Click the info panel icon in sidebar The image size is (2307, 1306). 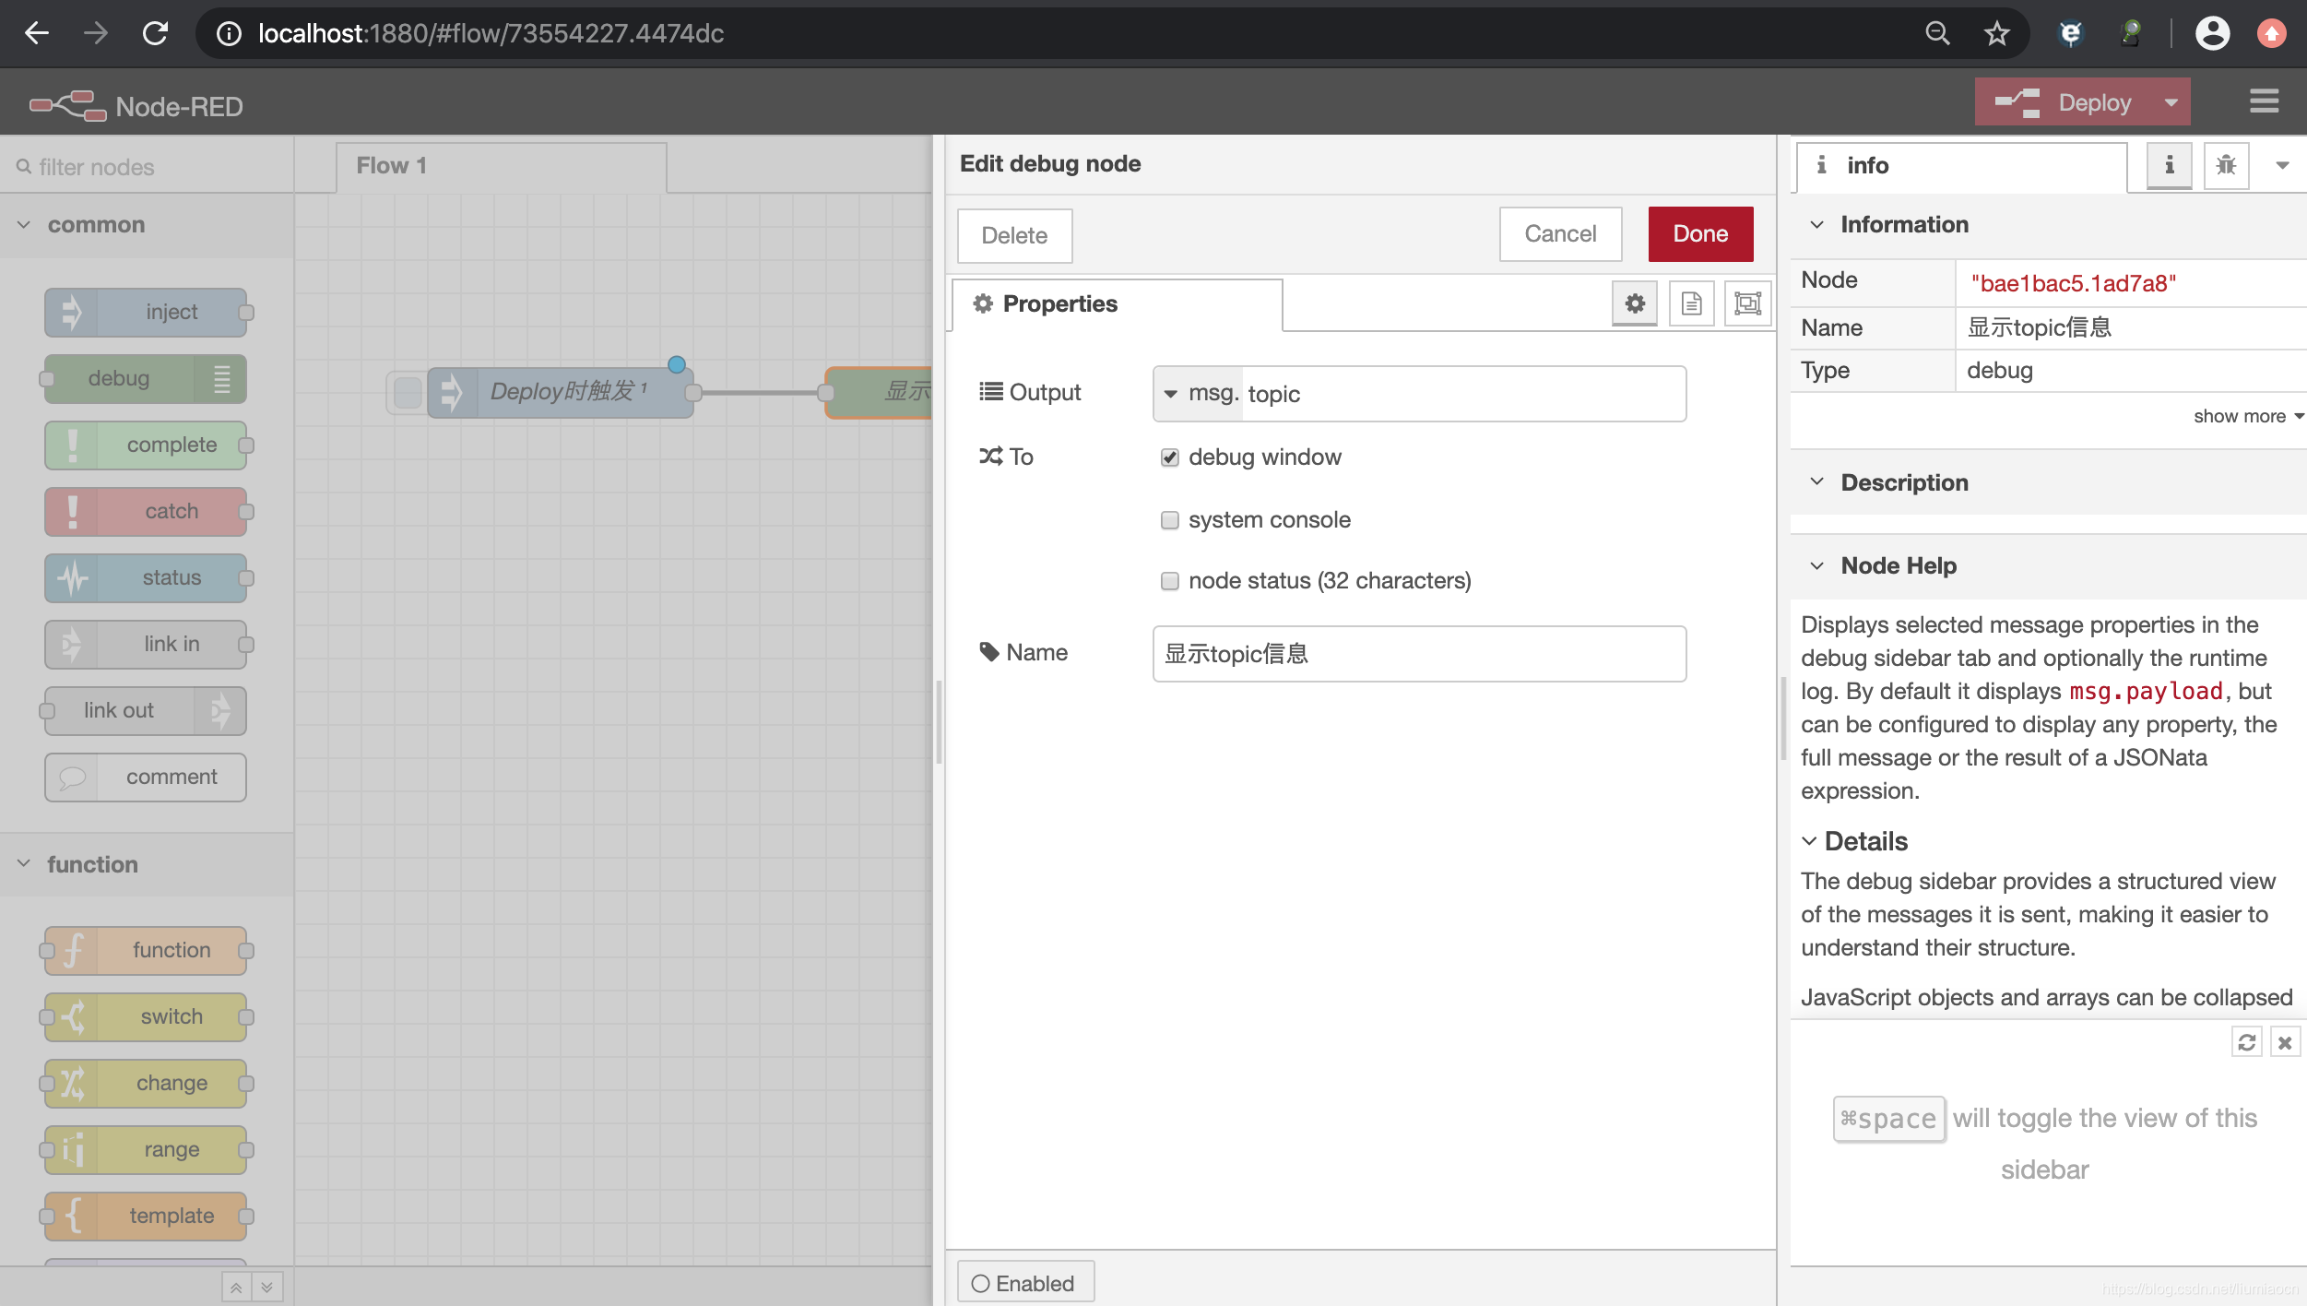pos(2168,166)
